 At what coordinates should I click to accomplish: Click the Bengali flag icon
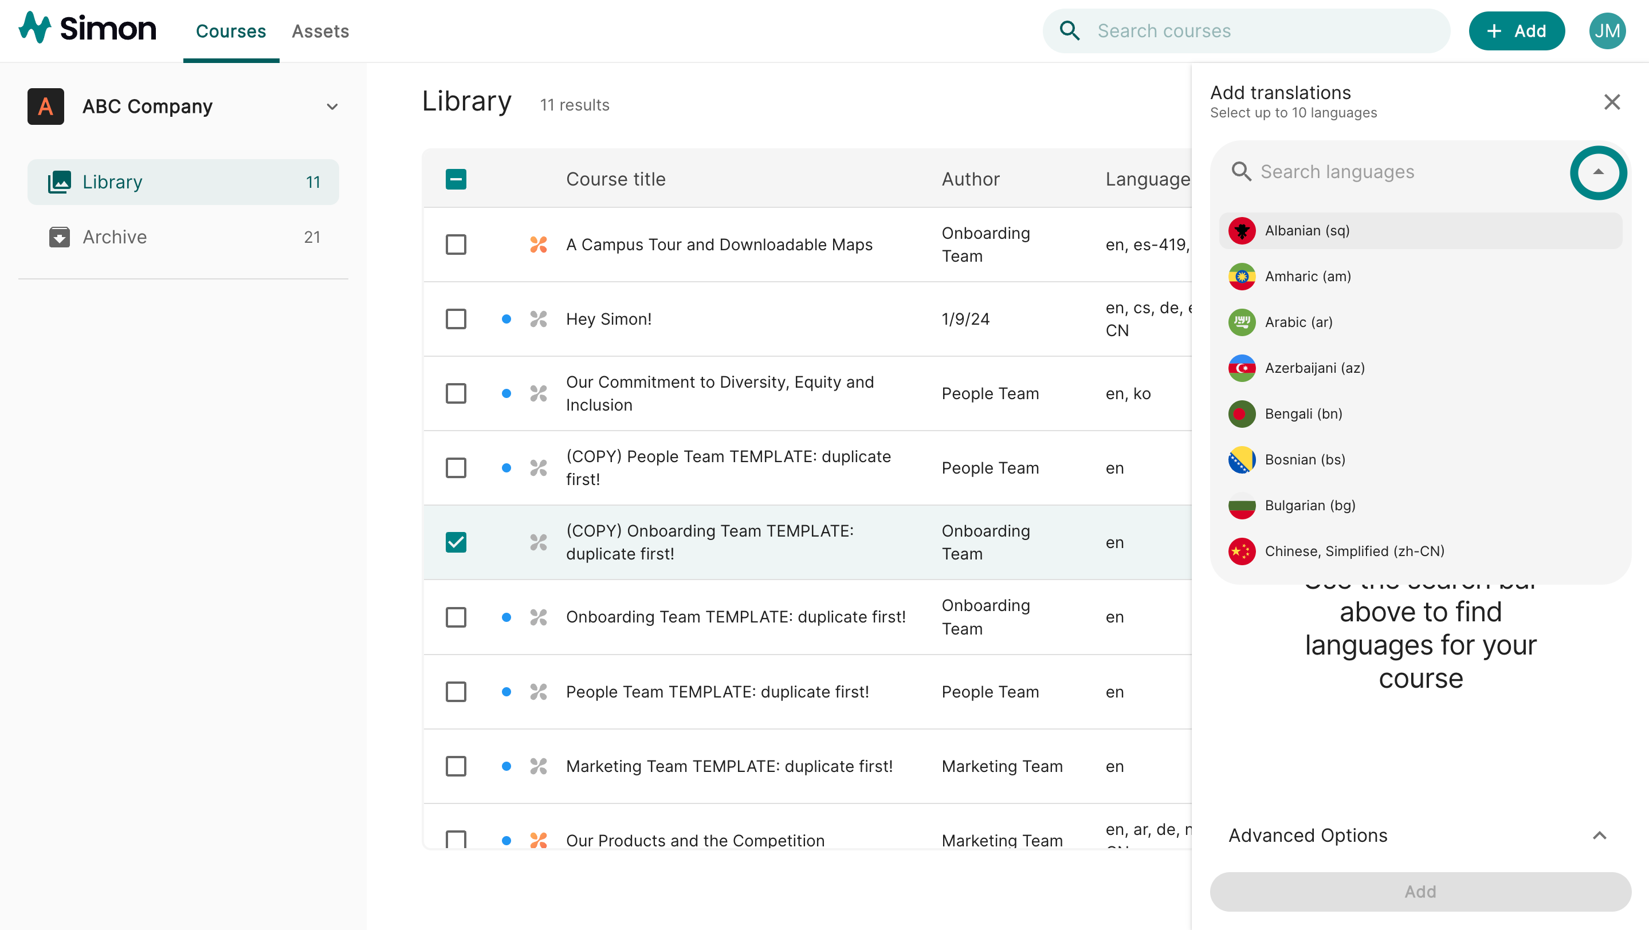tap(1242, 414)
